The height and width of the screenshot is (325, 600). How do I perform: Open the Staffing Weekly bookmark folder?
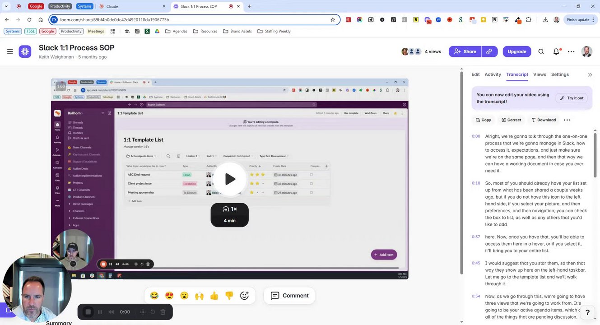pyautogui.click(x=274, y=31)
